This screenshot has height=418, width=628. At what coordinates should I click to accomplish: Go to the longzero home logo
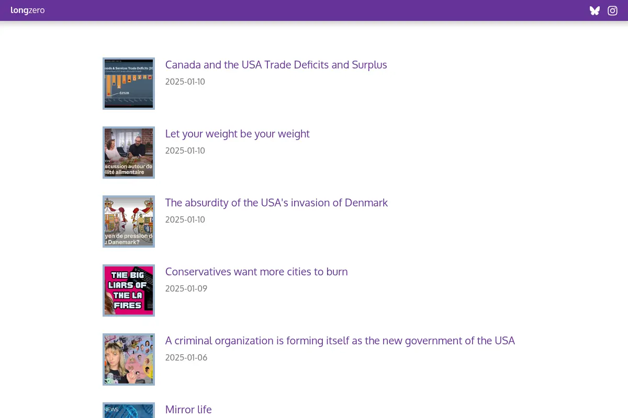click(x=28, y=10)
